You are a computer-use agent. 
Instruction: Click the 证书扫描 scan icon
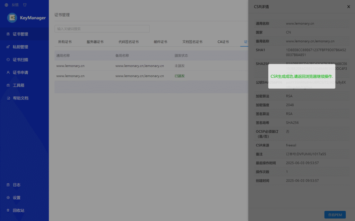pyautogui.click(x=8, y=60)
